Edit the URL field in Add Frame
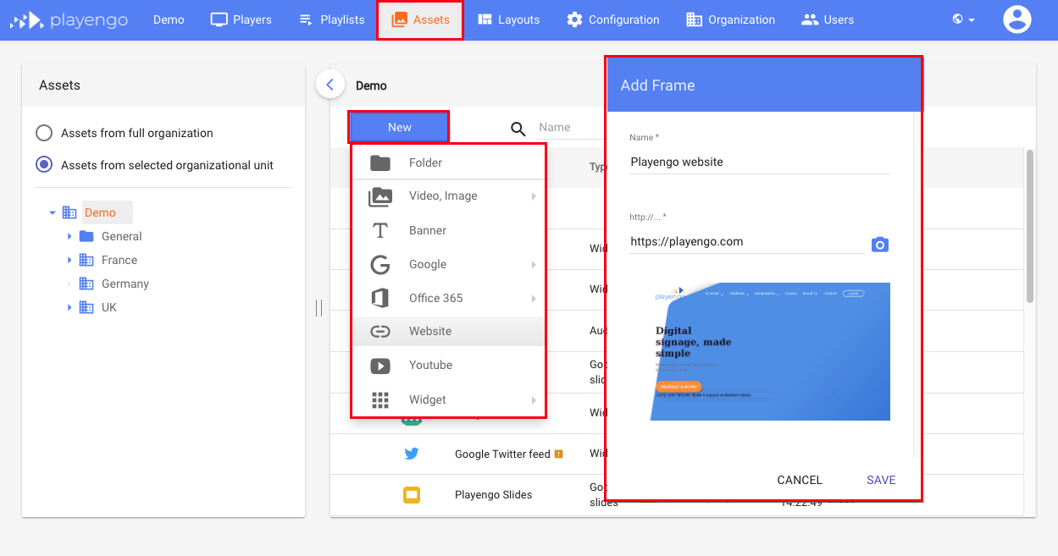The height and width of the screenshot is (556, 1058). 747,241
